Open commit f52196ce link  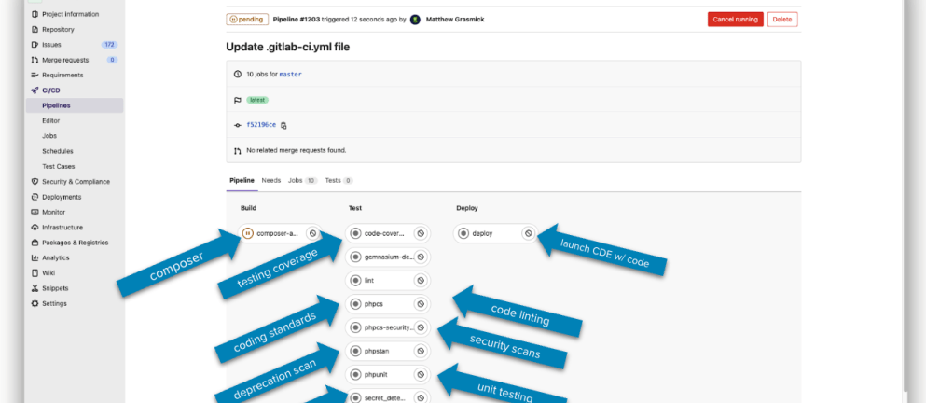coord(260,125)
